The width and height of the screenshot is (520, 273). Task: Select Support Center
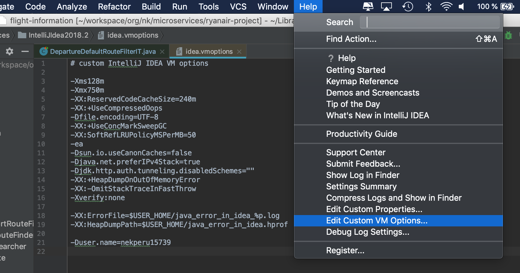coord(398,152)
